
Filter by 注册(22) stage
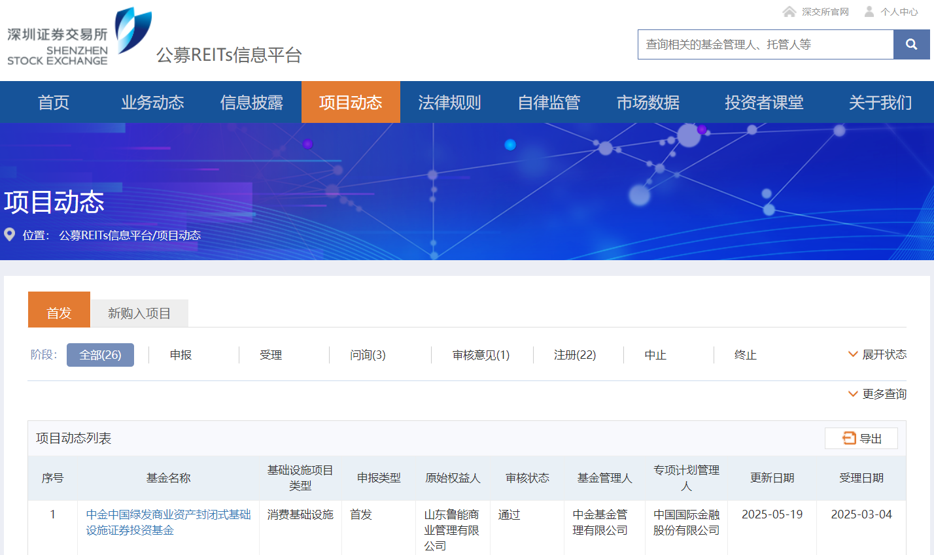click(575, 355)
